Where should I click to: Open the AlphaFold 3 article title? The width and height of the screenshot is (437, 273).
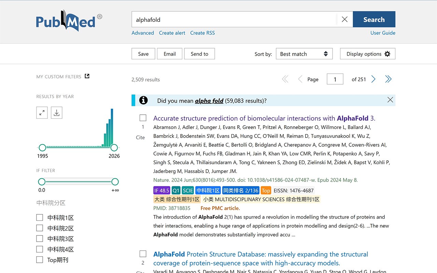(x=264, y=118)
